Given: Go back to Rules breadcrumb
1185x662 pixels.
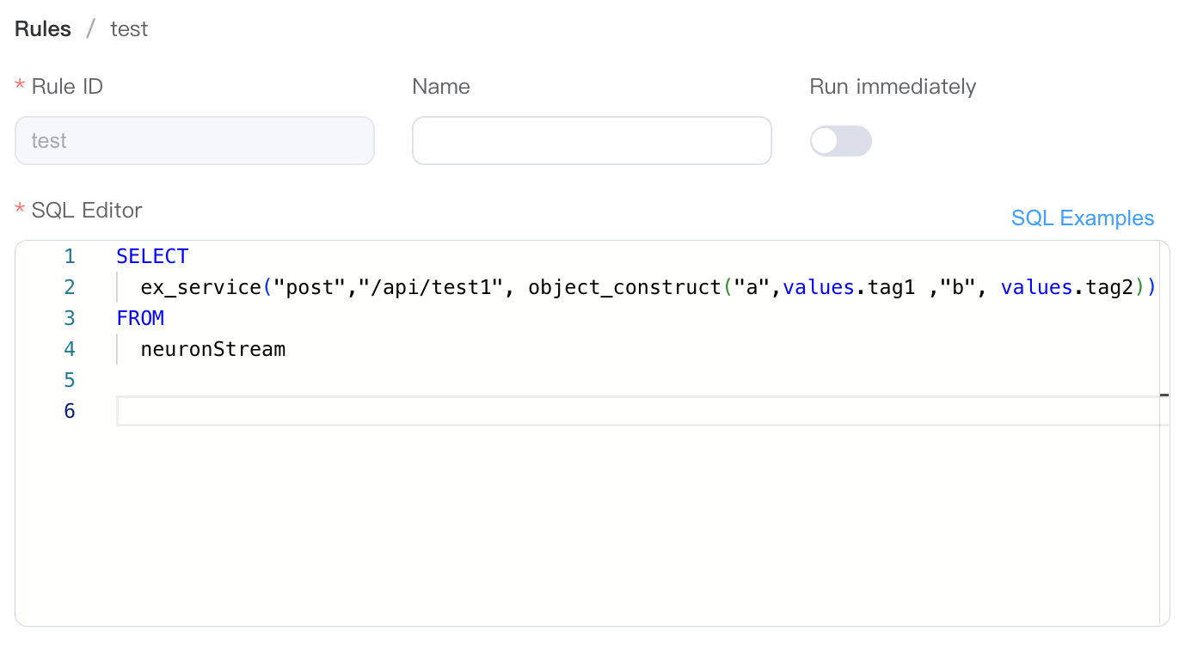Looking at the screenshot, I should (43, 29).
